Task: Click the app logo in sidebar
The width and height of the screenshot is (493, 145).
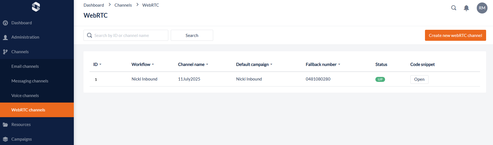Action: [x=36, y=7]
